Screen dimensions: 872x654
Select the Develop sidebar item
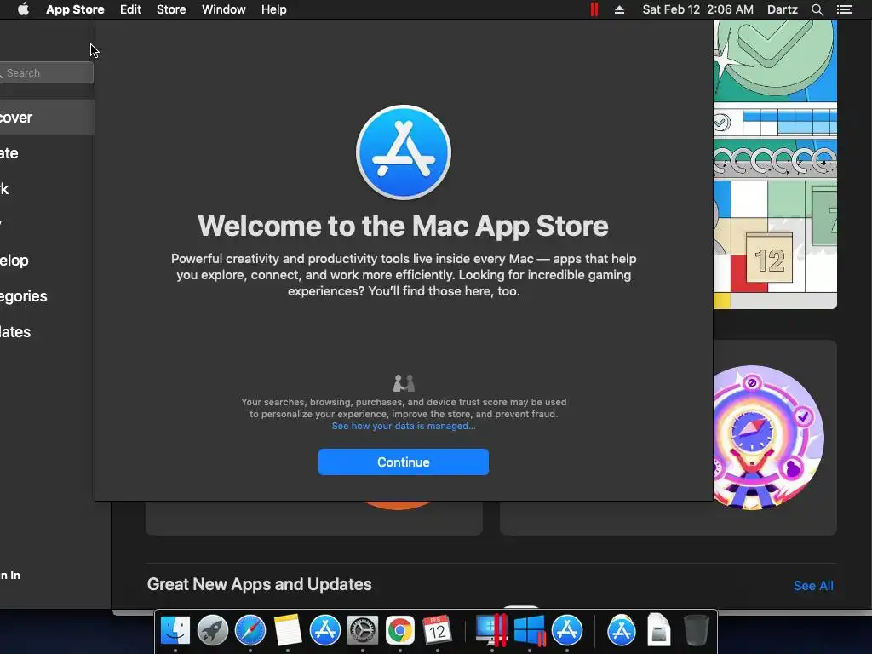coord(47,261)
